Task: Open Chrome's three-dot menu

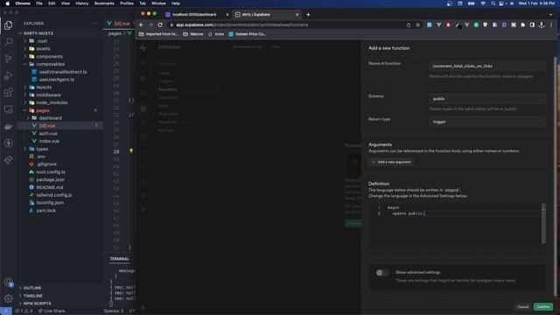Action: pyautogui.click(x=551, y=25)
